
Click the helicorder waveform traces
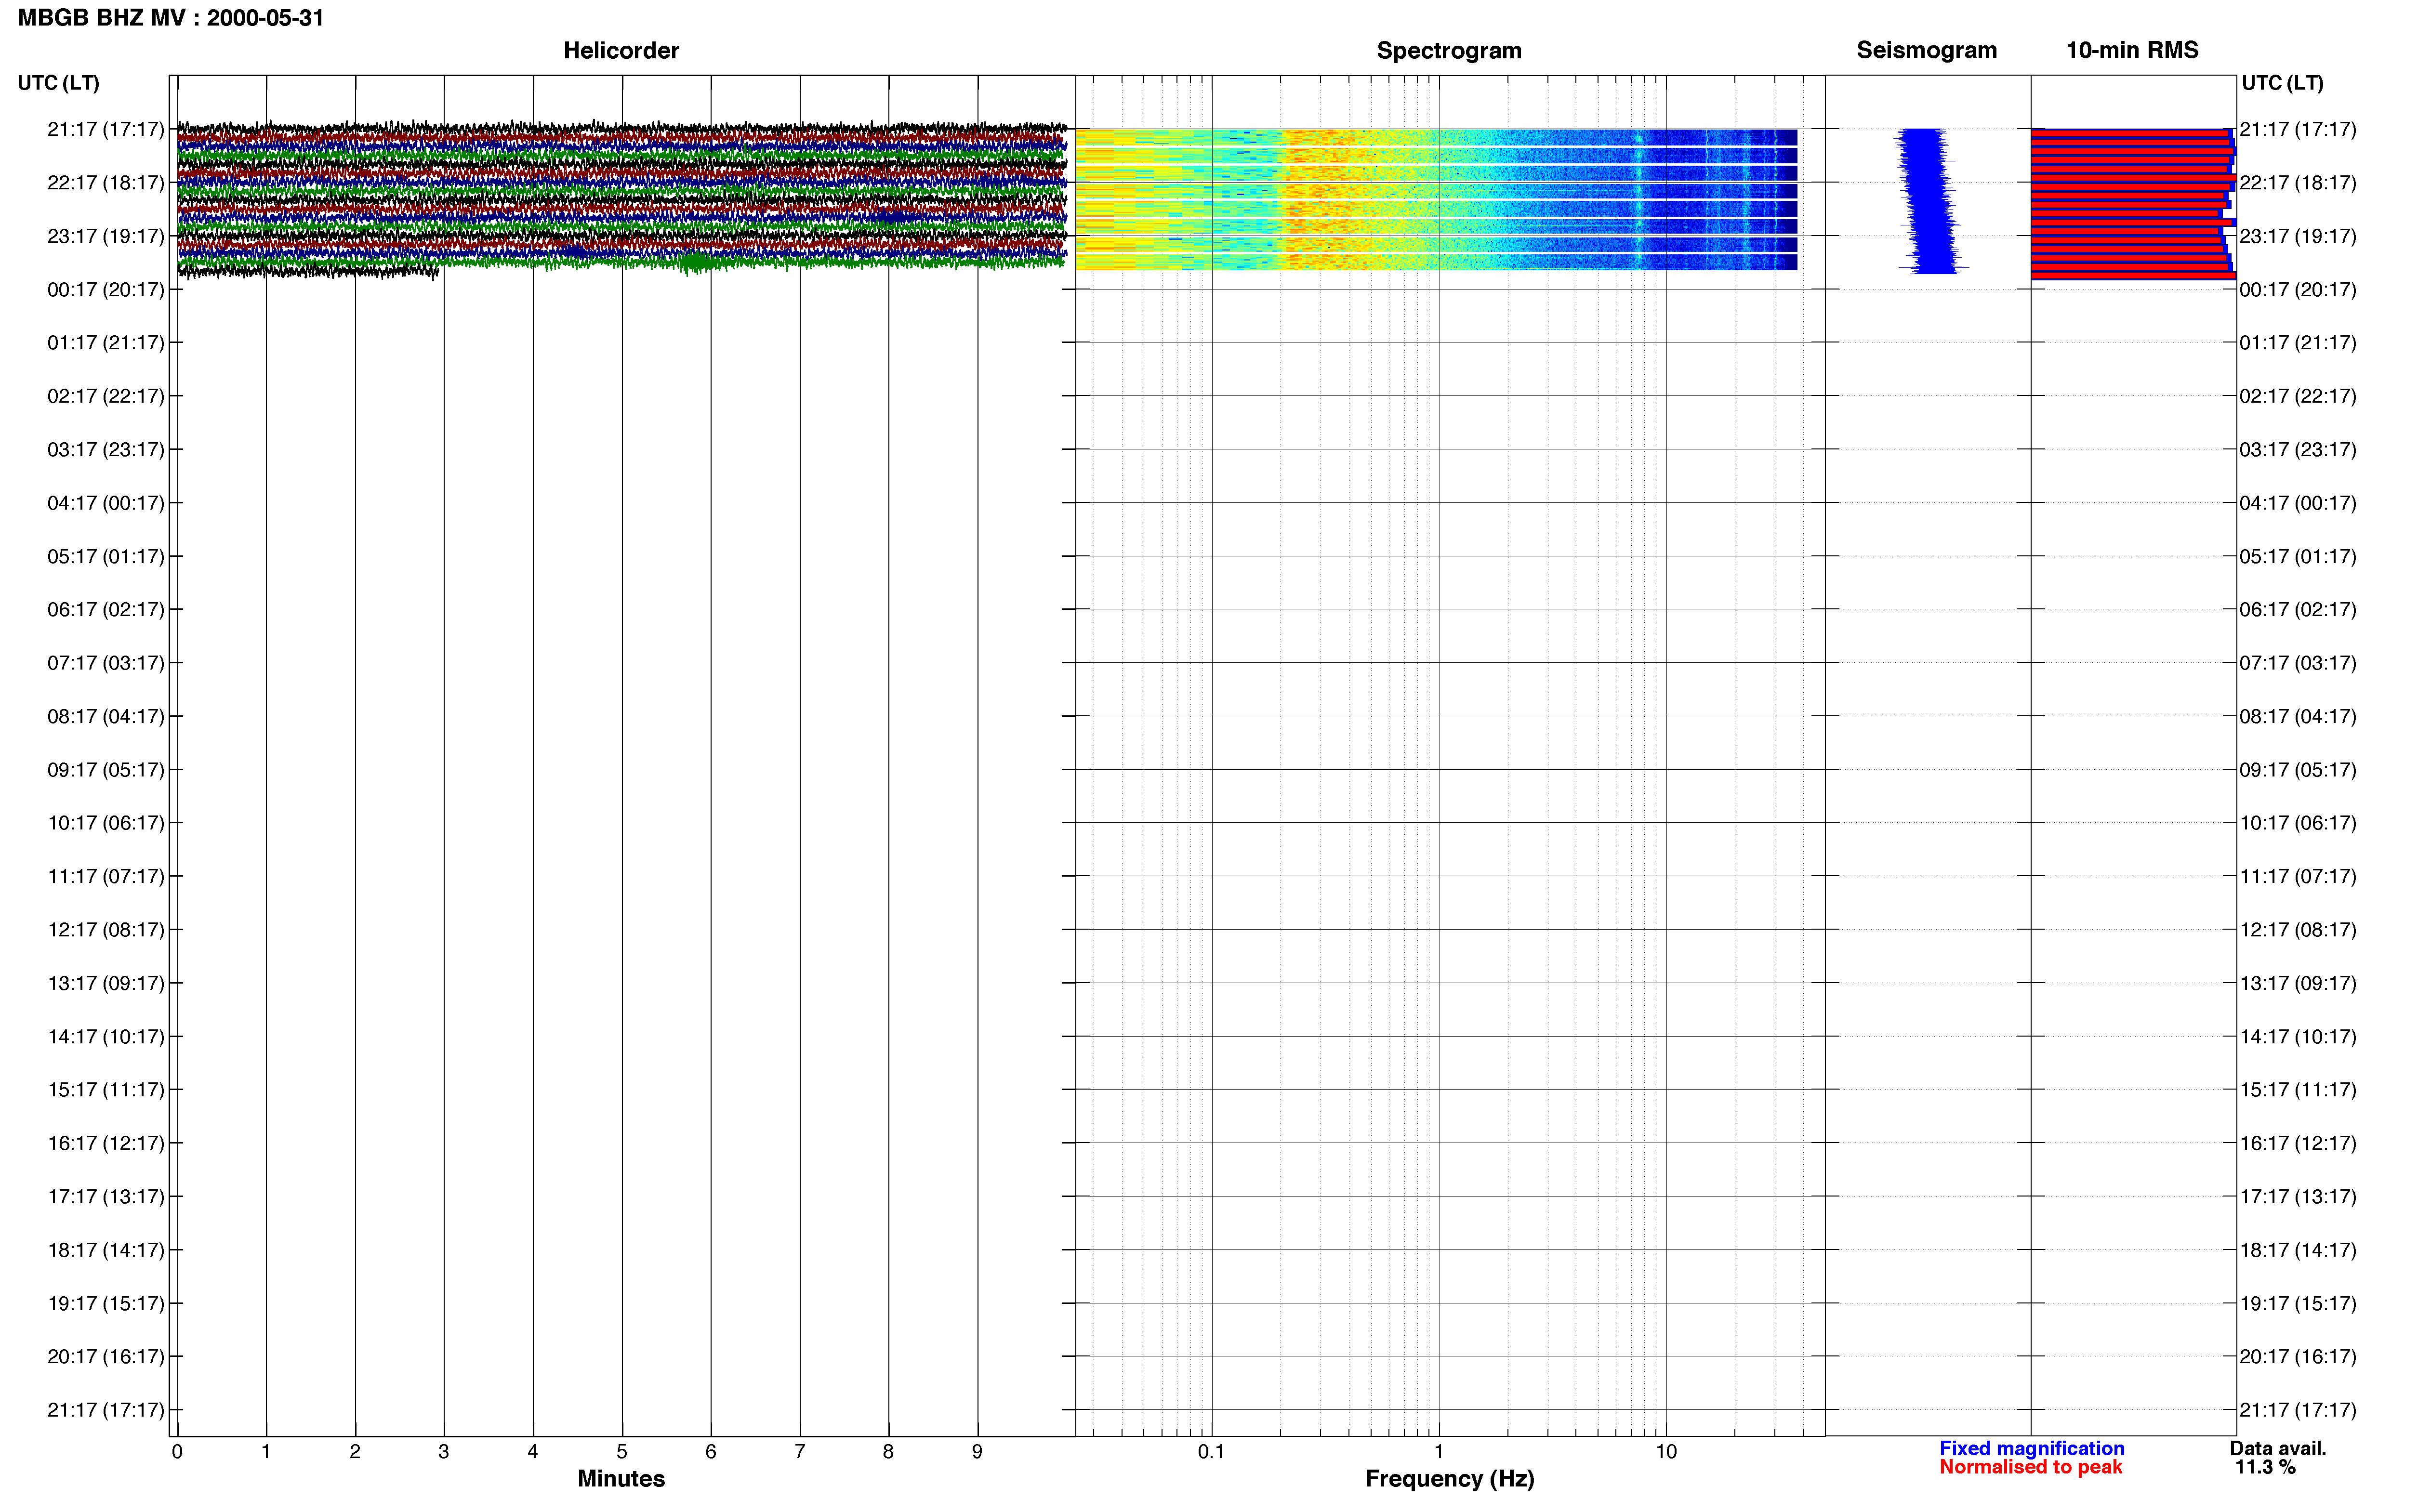pos(621,199)
